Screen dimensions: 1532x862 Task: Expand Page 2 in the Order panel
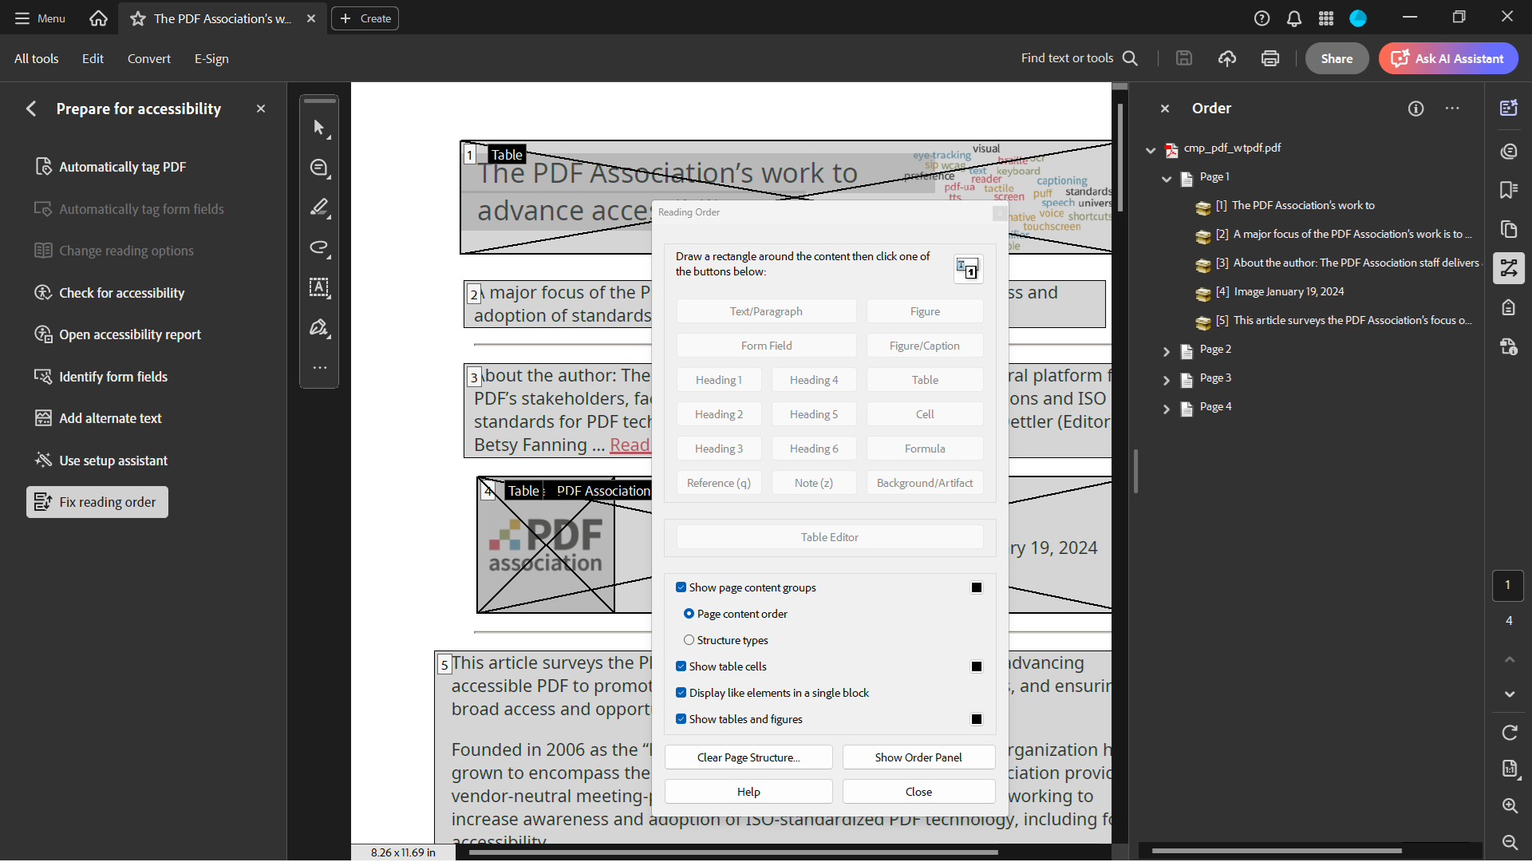pyautogui.click(x=1167, y=351)
